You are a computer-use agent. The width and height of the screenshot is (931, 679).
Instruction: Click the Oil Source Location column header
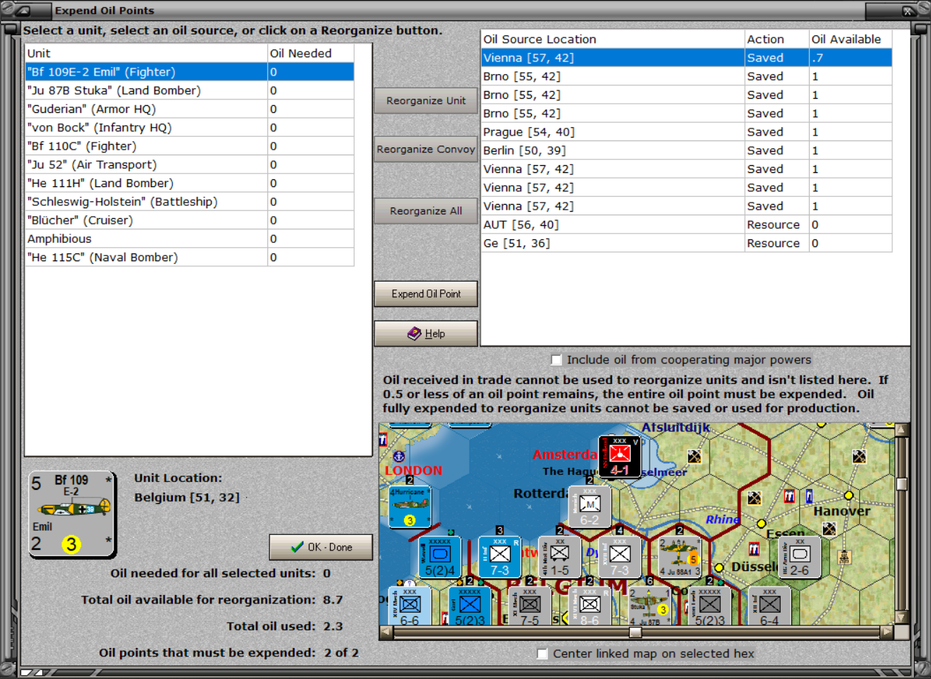[x=612, y=40]
